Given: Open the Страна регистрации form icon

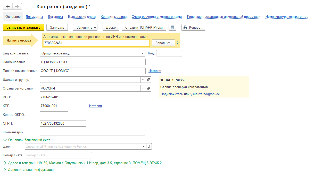Looking at the screenshot, I should [149, 88].
